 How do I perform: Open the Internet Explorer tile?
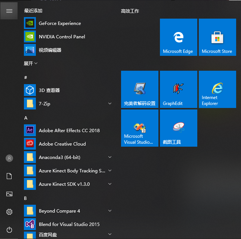pyautogui.click(x=217, y=89)
